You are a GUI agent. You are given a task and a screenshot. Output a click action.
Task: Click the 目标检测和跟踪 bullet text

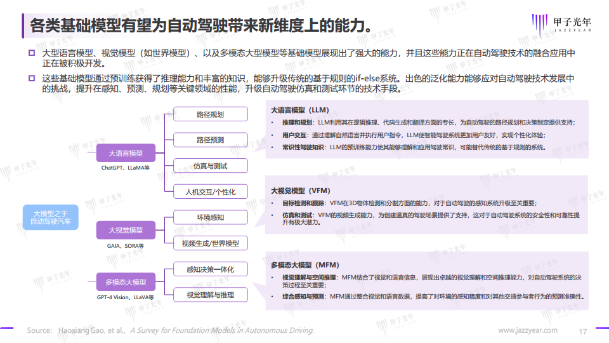[409, 203]
